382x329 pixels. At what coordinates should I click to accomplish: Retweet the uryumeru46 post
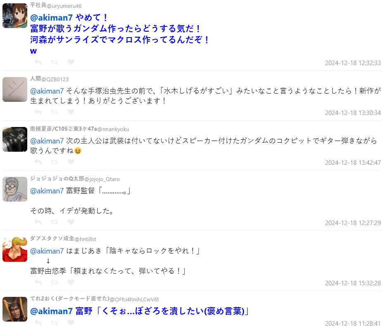[x=55, y=62]
